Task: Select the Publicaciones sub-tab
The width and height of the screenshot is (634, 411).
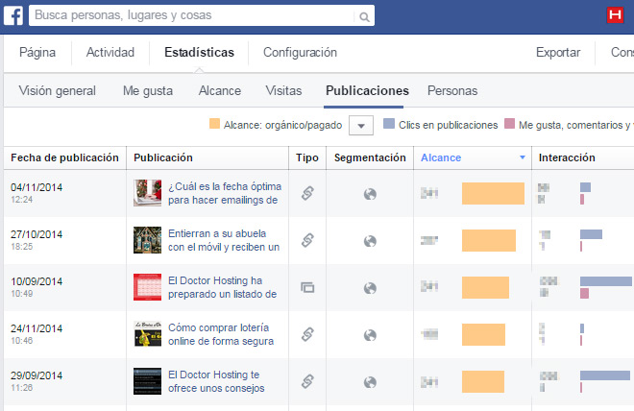Action: tap(367, 90)
